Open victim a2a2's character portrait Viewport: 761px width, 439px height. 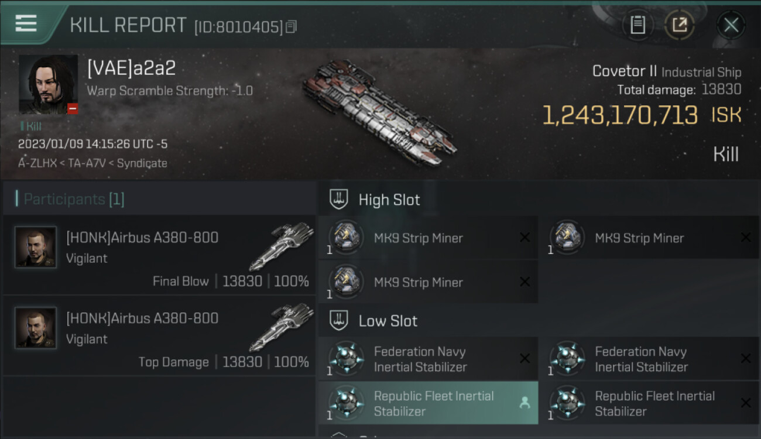[48, 84]
